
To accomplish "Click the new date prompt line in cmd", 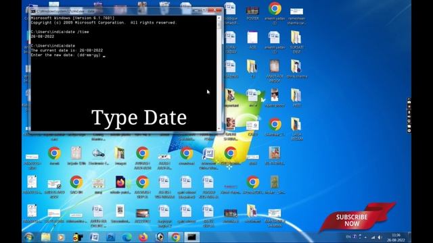I will click(68, 55).
